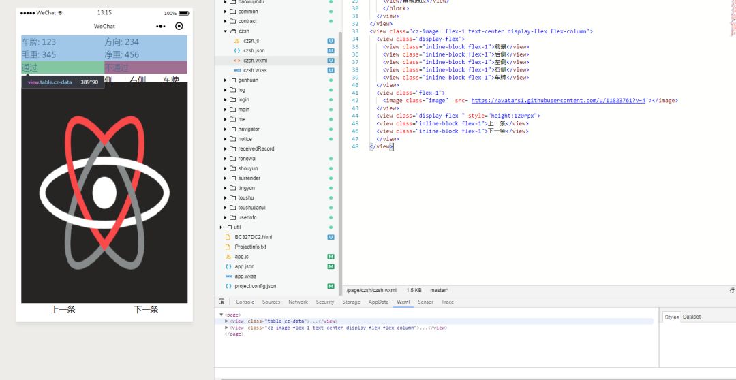Tap the green 通过 button

(x=63, y=67)
